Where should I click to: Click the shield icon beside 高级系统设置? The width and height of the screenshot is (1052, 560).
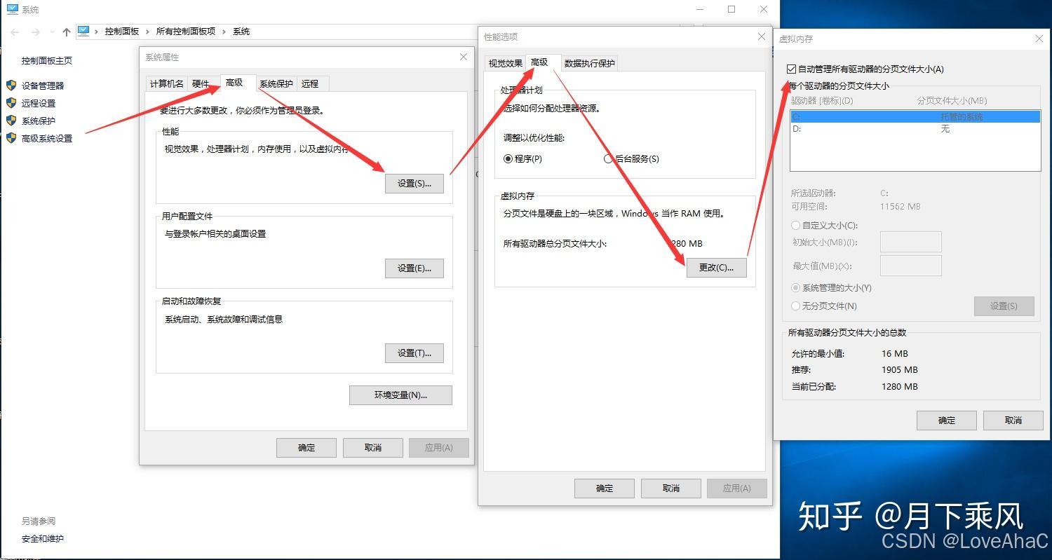(11, 138)
